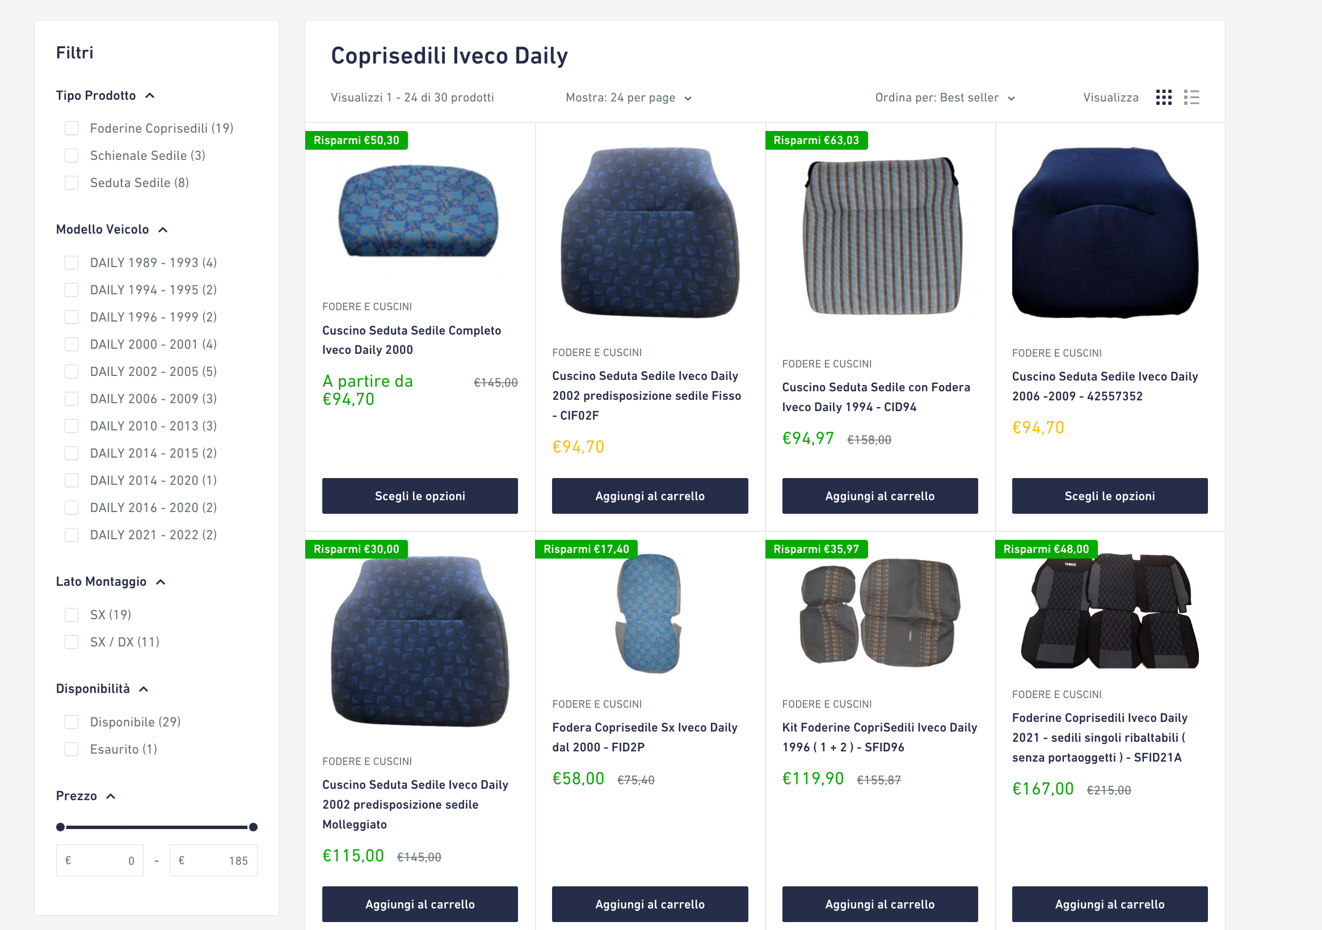Collapse the Prezzo filter chevron
The height and width of the screenshot is (930, 1322).
tap(111, 797)
